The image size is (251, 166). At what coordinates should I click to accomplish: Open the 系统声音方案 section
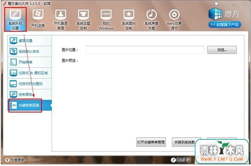152,19
